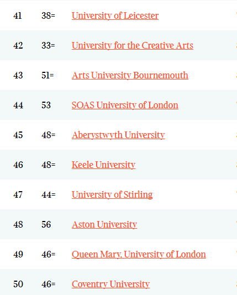This screenshot has height=295, width=237.
Task: Select rank number 45 for Aberystwyth
Action: point(18,135)
